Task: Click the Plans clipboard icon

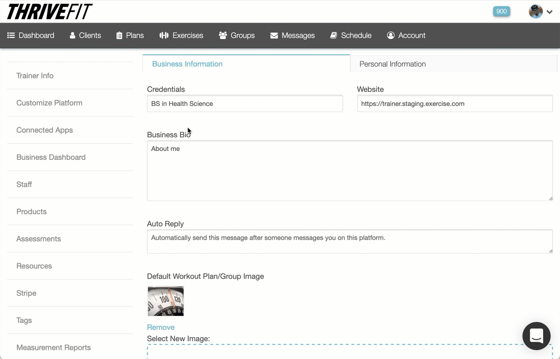Action: coord(119,36)
